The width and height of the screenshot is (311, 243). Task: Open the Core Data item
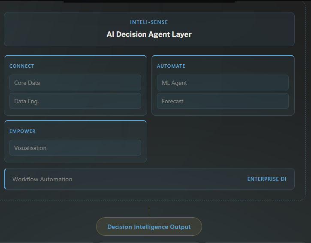point(75,83)
